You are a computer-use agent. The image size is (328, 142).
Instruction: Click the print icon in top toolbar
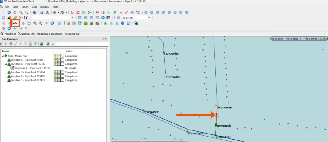tap(41, 12)
